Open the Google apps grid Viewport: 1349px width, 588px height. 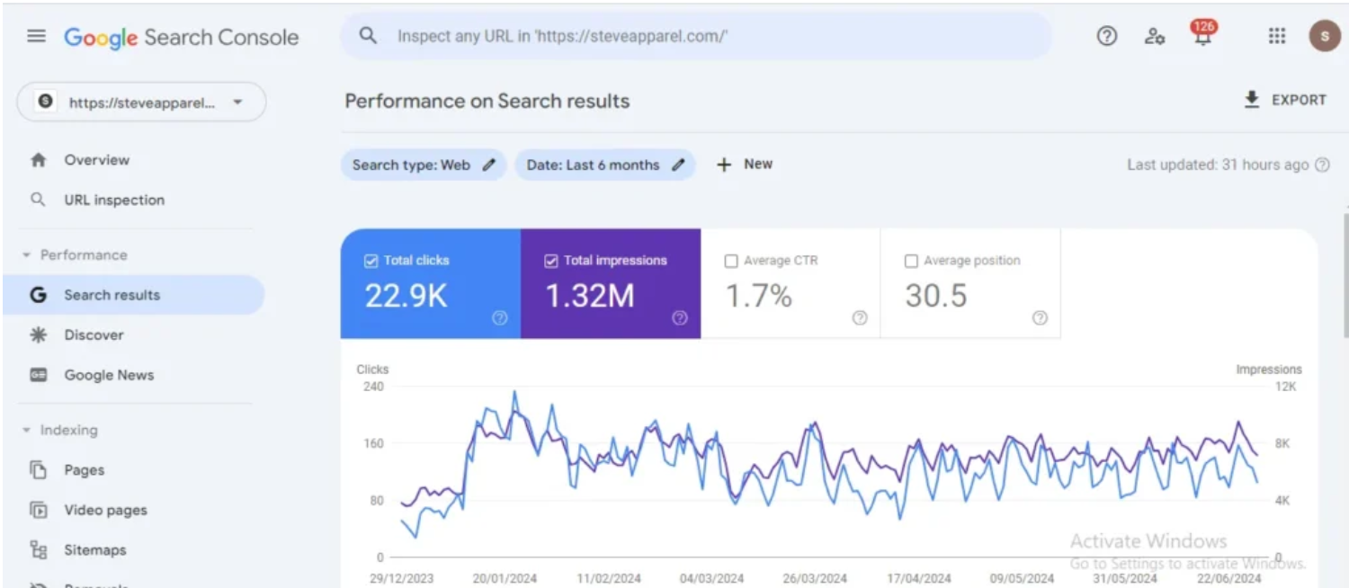(x=1276, y=36)
